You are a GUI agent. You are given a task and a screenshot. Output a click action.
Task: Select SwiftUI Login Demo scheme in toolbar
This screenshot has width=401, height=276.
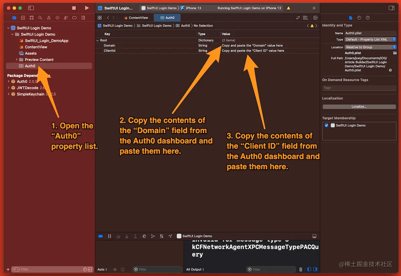pos(159,8)
